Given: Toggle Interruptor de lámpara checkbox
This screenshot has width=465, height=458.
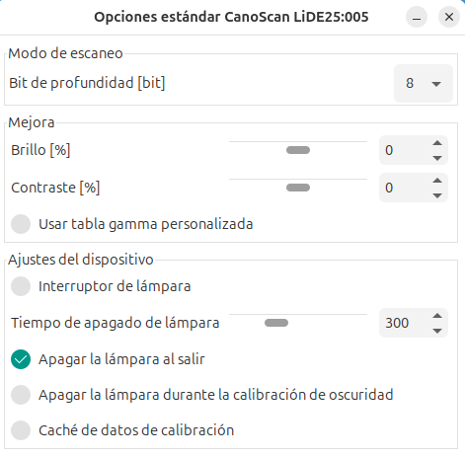Looking at the screenshot, I should pyautogui.click(x=21, y=286).
